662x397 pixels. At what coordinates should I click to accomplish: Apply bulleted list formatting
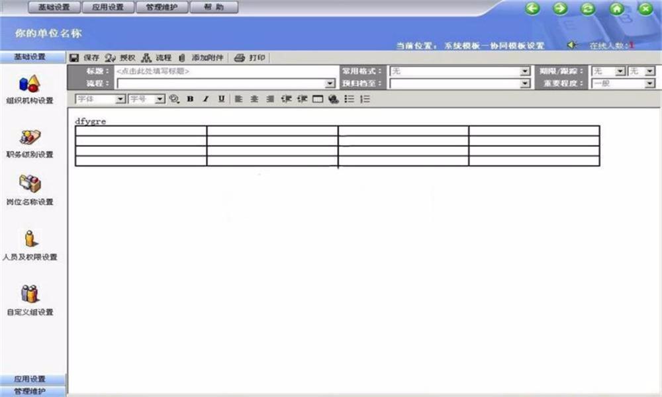point(349,99)
